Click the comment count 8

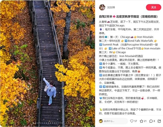[154, 121]
